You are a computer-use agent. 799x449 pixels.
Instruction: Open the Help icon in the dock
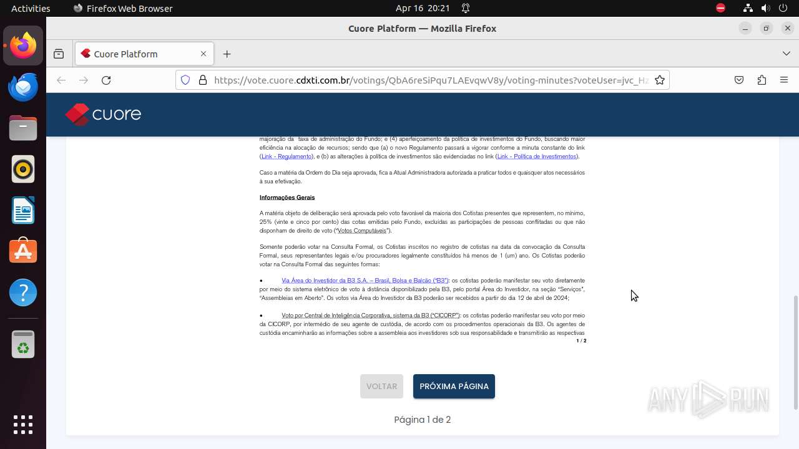coord(23,292)
